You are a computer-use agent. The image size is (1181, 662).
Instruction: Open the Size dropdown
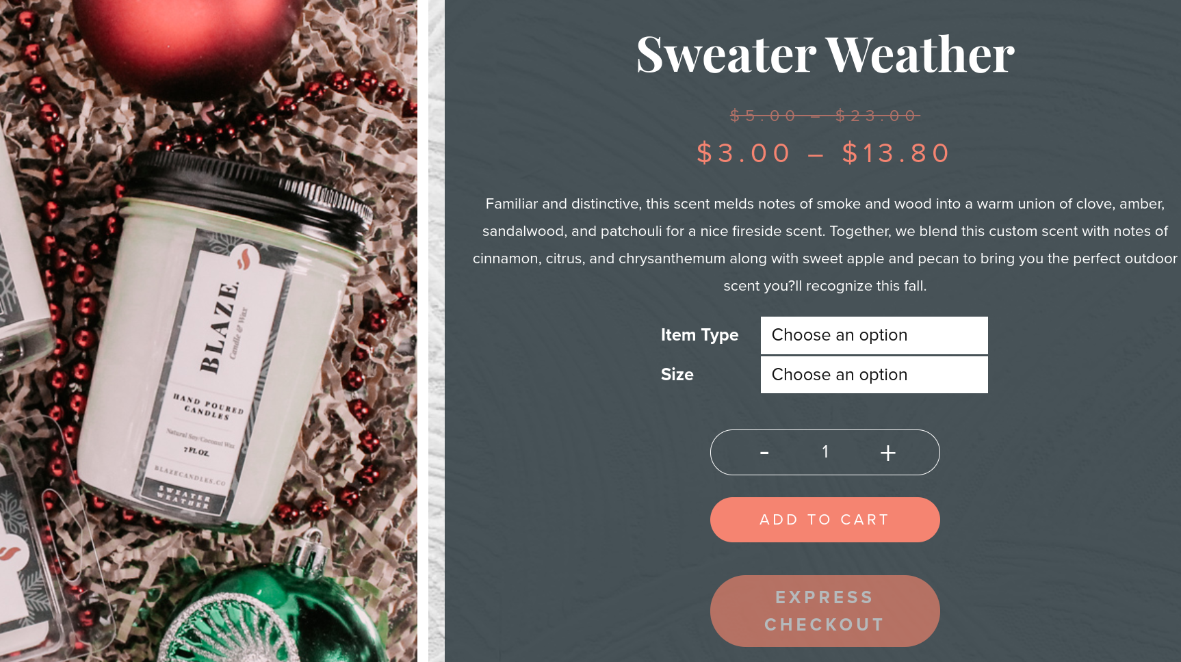coord(874,375)
